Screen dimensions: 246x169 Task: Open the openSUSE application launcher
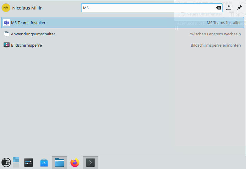point(6,162)
